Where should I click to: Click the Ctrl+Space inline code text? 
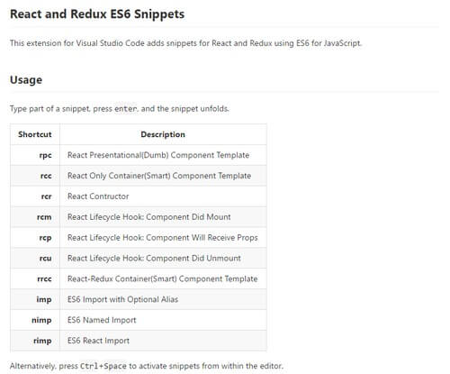pyautogui.click(x=103, y=366)
